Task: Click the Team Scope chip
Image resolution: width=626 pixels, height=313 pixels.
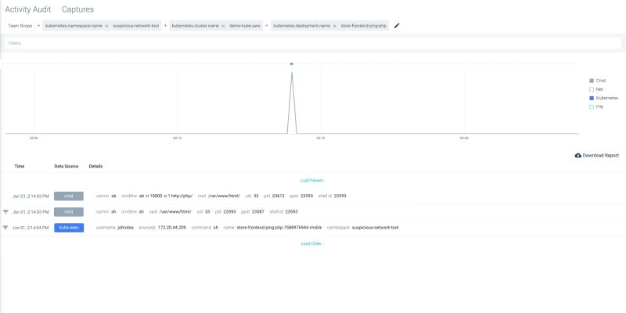Action: pos(20,26)
